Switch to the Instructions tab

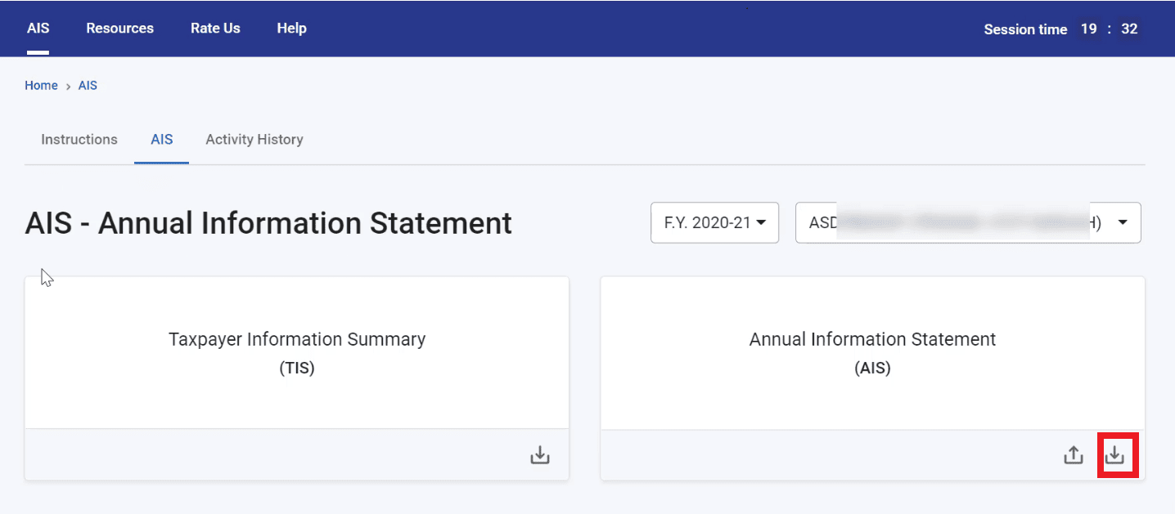click(x=79, y=140)
